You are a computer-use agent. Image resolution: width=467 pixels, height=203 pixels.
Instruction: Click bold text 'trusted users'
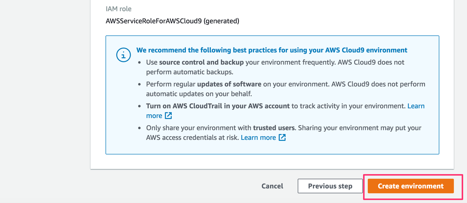point(274,128)
